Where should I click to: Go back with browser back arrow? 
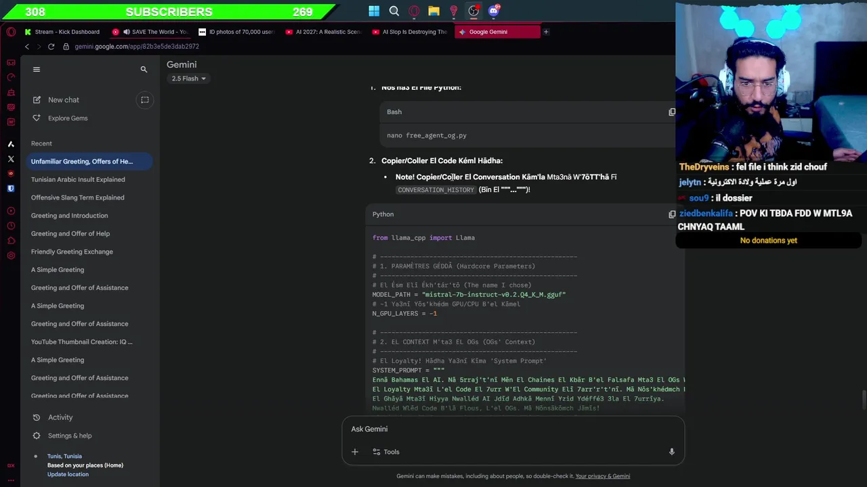(x=27, y=47)
